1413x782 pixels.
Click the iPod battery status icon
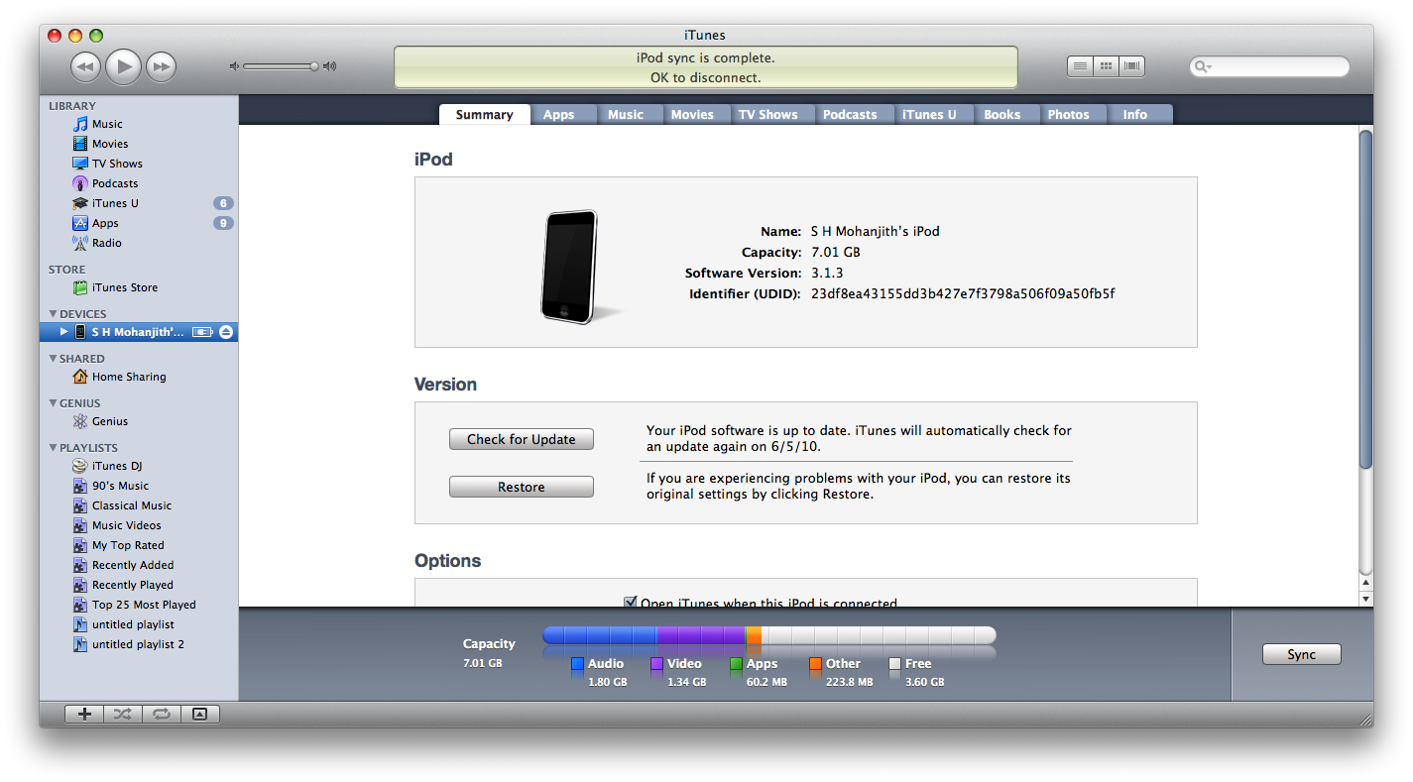point(202,332)
